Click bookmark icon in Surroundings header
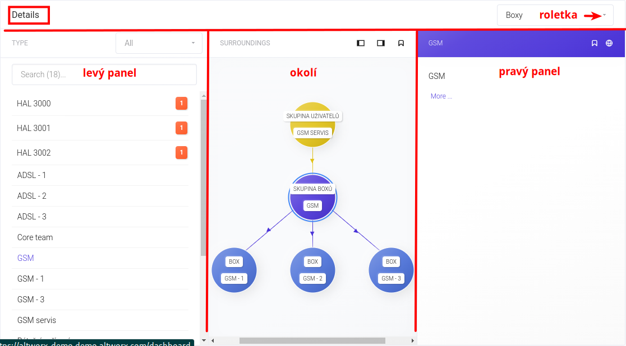 tap(401, 43)
